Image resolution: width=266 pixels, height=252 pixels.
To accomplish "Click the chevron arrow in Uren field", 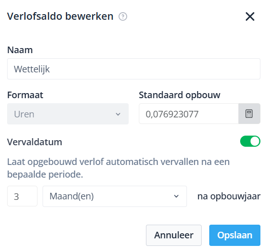I will coord(118,114).
